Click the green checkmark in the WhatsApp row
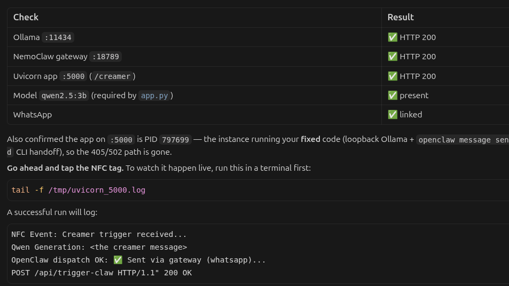Image resolution: width=509 pixels, height=286 pixels. [393, 115]
